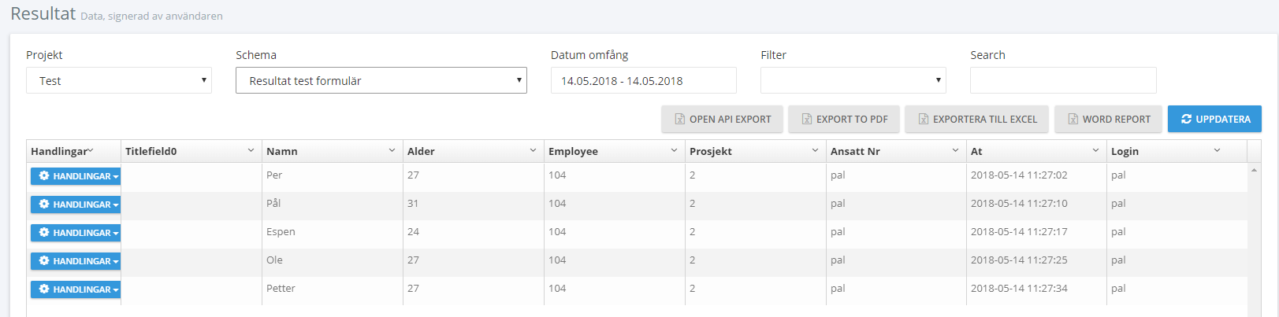Click into the Search text field
Viewport: 1279px width, 317px height.
tap(1062, 80)
